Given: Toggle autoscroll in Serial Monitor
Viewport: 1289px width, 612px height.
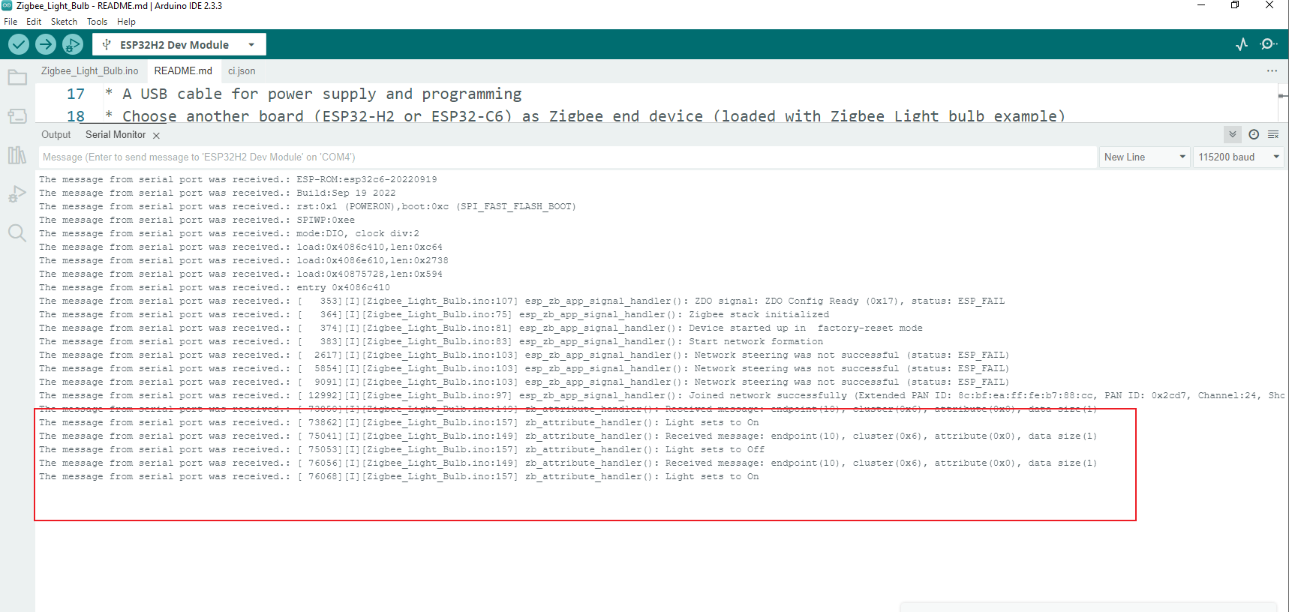Looking at the screenshot, I should (1233, 134).
